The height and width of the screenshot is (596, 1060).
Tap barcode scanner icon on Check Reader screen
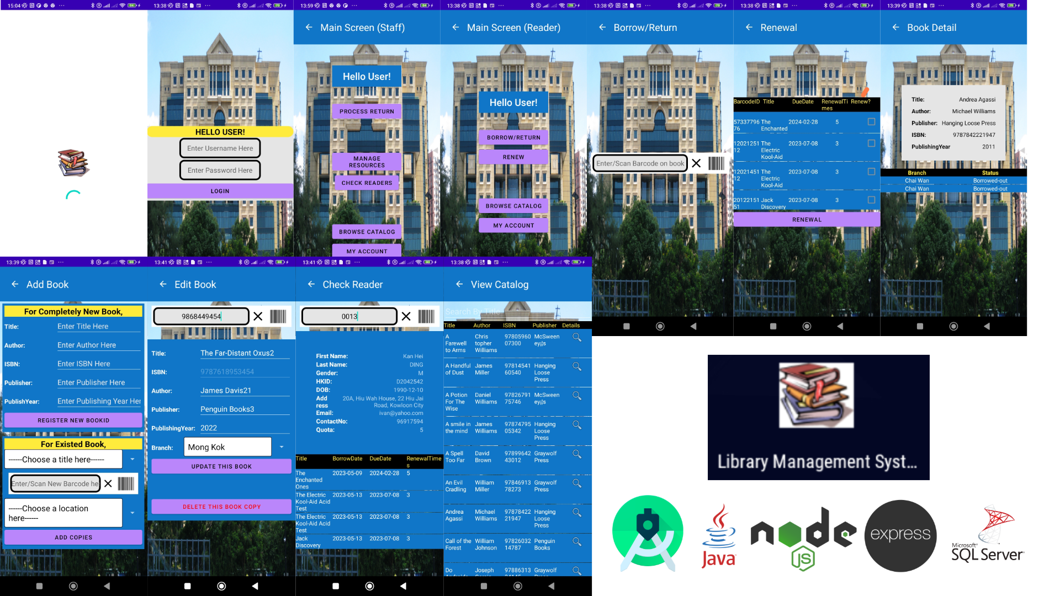[x=426, y=316]
